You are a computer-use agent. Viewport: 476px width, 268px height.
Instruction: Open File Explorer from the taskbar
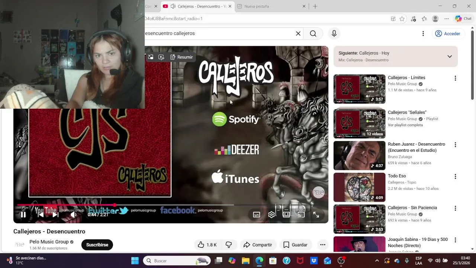(245, 261)
